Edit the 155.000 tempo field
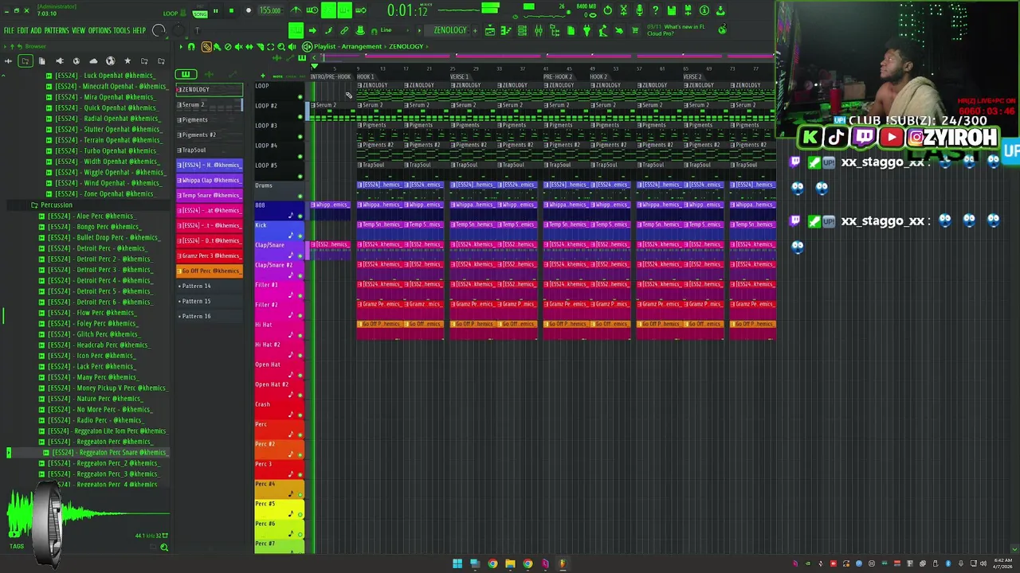The image size is (1020, 573). tap(269, 10)
